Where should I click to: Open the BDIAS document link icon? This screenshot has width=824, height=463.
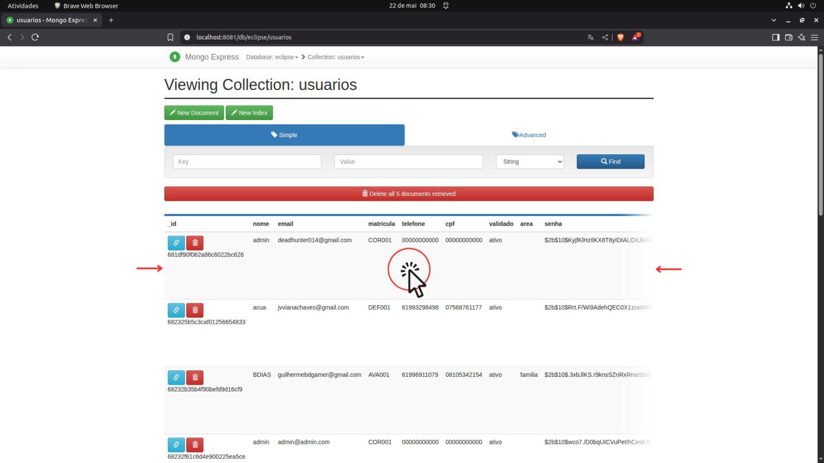coord(176,377)
